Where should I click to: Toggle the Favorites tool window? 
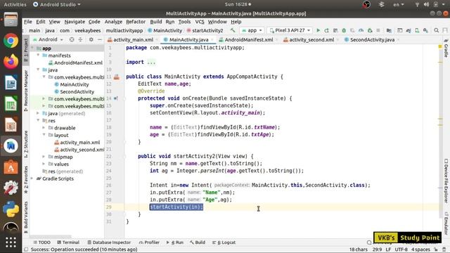(x=26, y=179)
